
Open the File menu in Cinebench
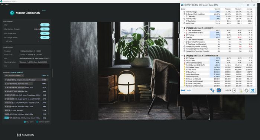[2, 4]
